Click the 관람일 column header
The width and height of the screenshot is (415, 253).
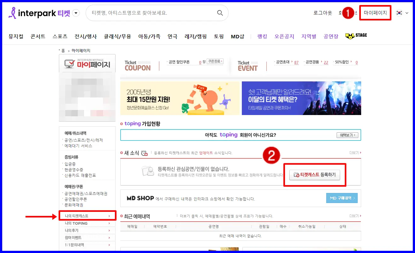tap(264, 227)
